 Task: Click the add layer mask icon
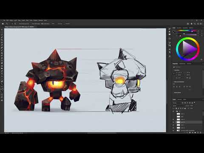tap(190, 133)
